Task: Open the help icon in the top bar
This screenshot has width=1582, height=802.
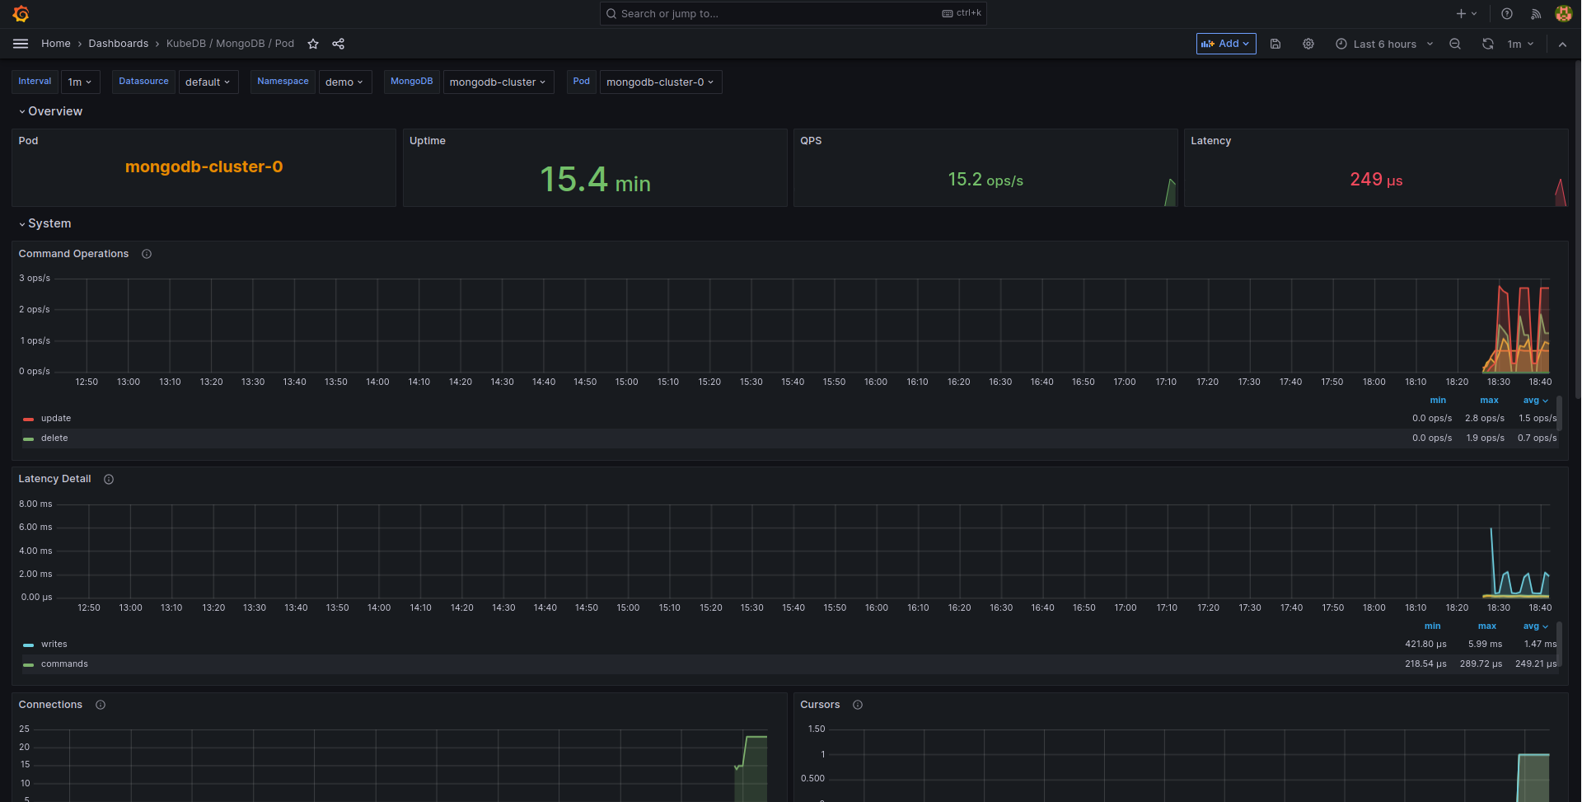Action: point(1507,13)
